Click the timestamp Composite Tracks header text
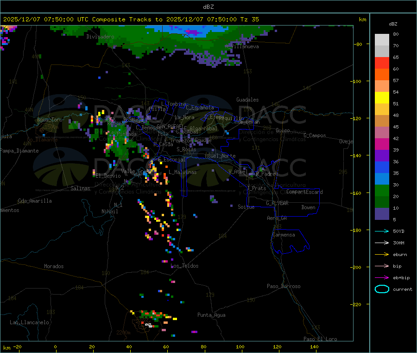417x353 pixels. pyautogui.click(x=131, y=19)
